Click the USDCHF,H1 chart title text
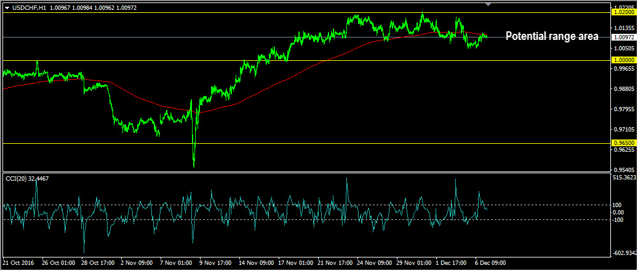Viewport: 638px width, 271px height. (x=29, y=7)
